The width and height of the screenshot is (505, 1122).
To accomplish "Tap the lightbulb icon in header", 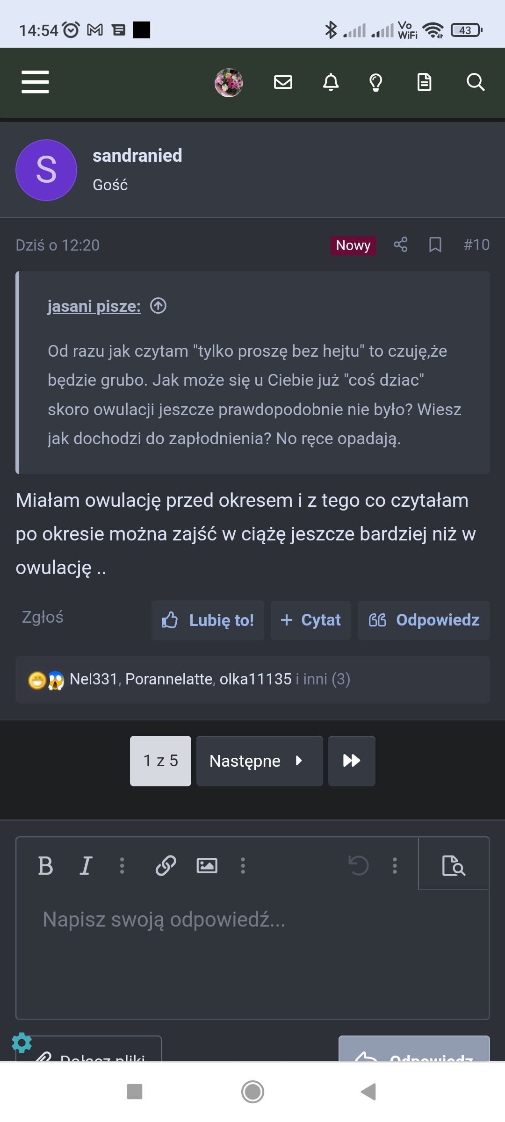I will coord(376,82).
